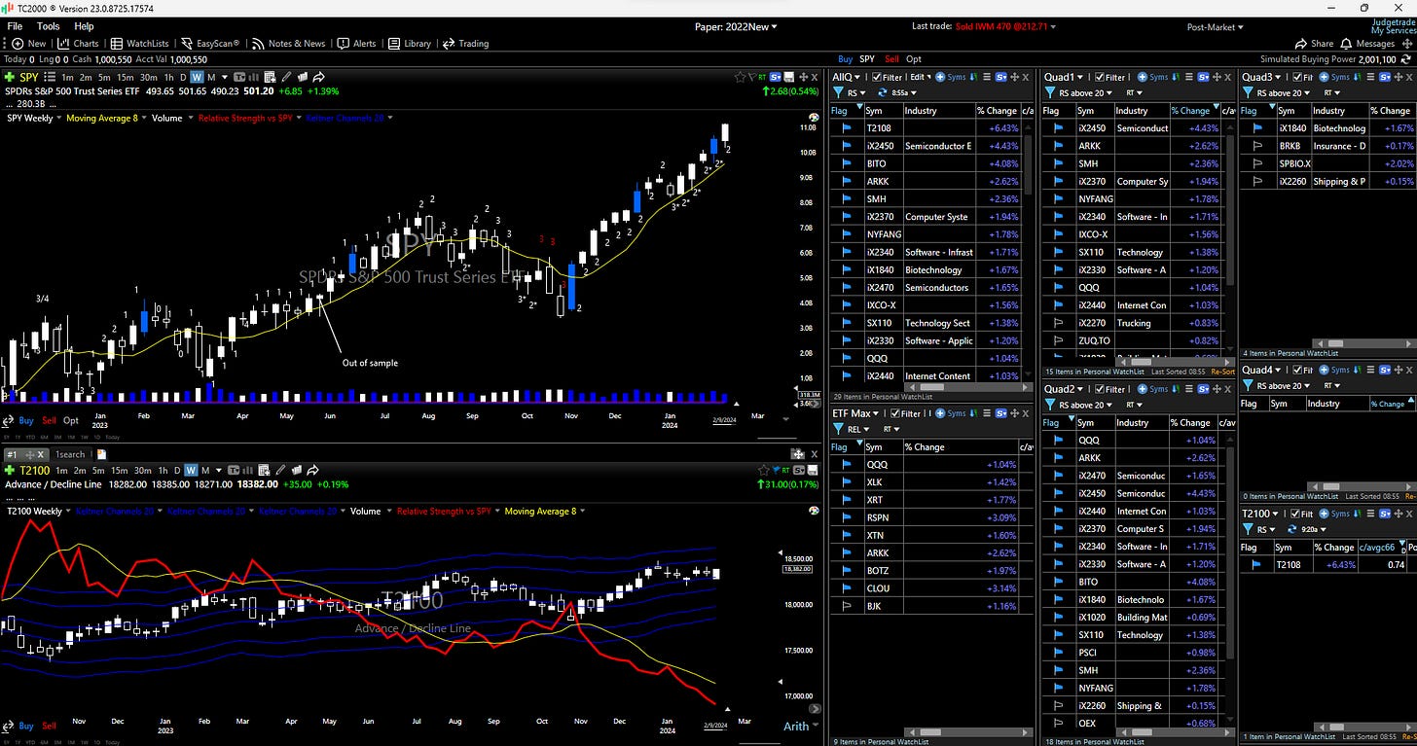Viewport: 1417px width, 746px height.
Task: Click Re-Sort in the Quad1 panel footer
Action: [x=1221, y=372]
